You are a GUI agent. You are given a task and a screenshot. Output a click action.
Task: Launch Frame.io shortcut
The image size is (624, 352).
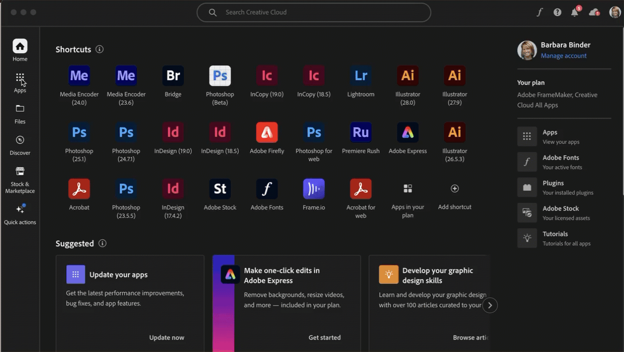pos(314,189)
